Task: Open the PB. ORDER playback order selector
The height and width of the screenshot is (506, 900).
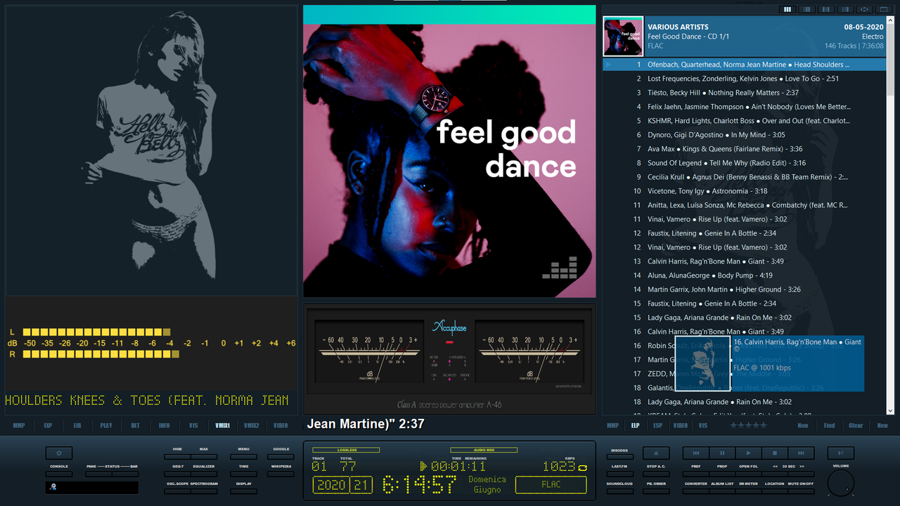Action: click(x=656, y=491)
